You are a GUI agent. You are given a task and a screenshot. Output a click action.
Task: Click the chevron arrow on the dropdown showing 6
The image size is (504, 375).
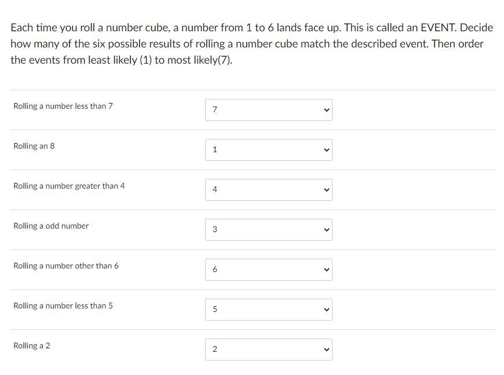coord(326,270)
